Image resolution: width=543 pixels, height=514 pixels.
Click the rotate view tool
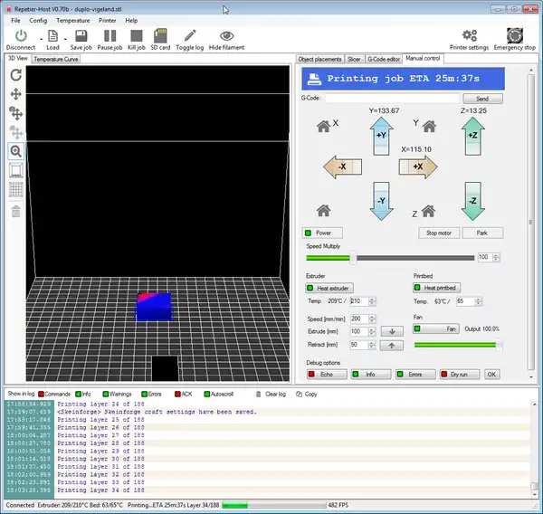pyautogui.click(x=15, y=74)
